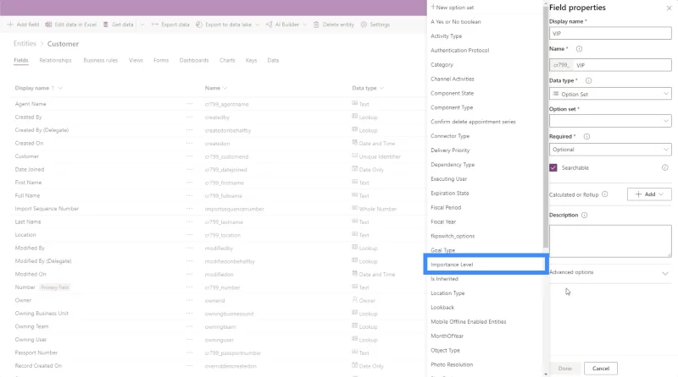Switch to the Forms tab

(x=161, y=60)
